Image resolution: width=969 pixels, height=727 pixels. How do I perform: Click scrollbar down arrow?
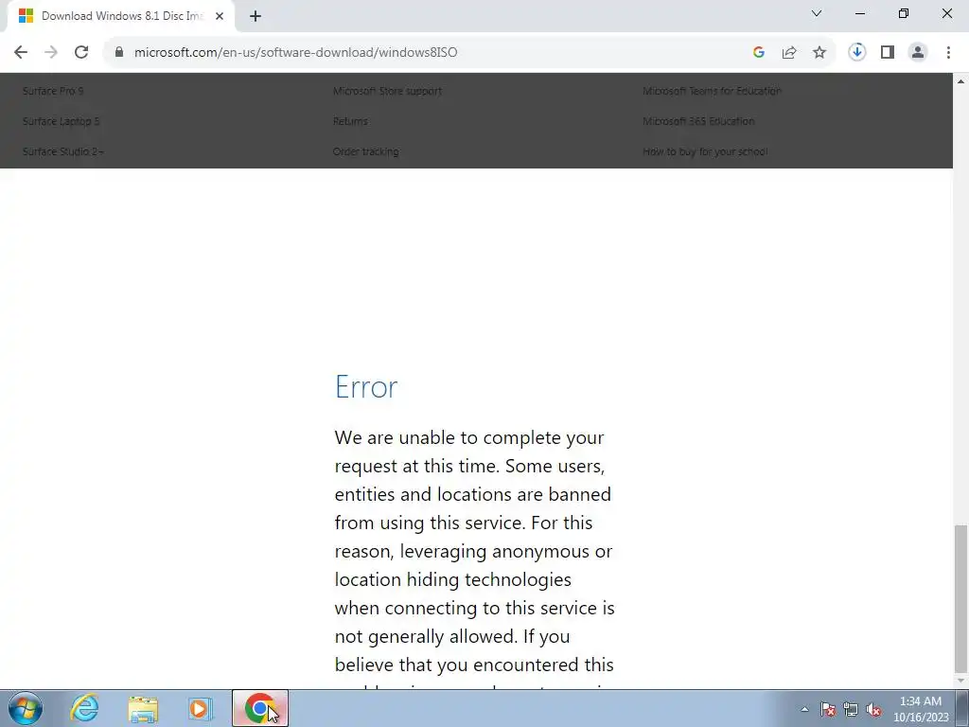(960, 682)
